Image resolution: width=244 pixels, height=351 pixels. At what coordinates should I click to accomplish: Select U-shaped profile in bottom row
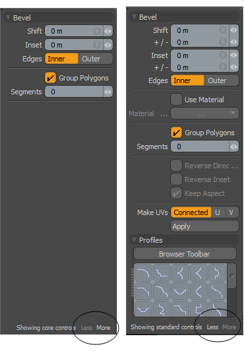point(143,309)
